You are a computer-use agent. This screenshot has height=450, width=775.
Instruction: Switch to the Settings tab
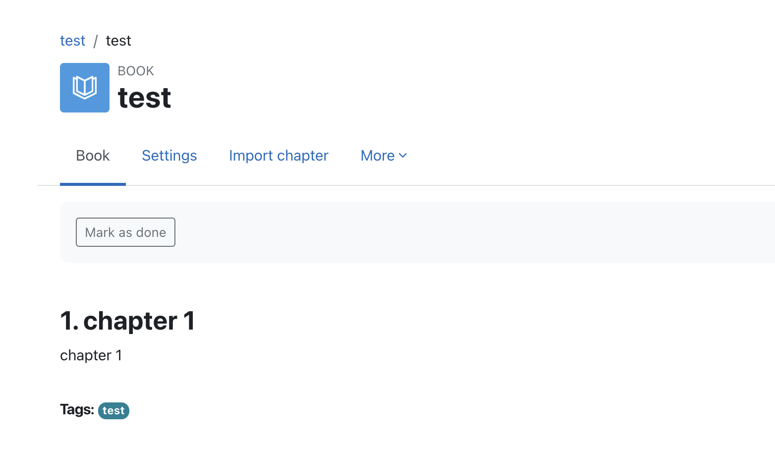169,156
